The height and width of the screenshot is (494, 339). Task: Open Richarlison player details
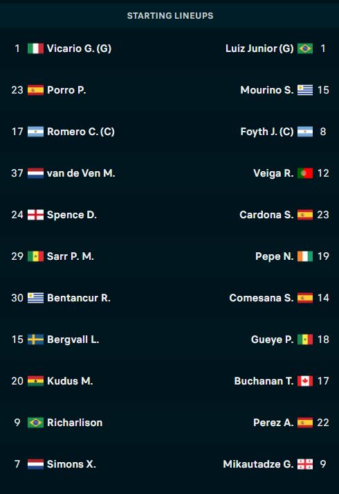75,423
